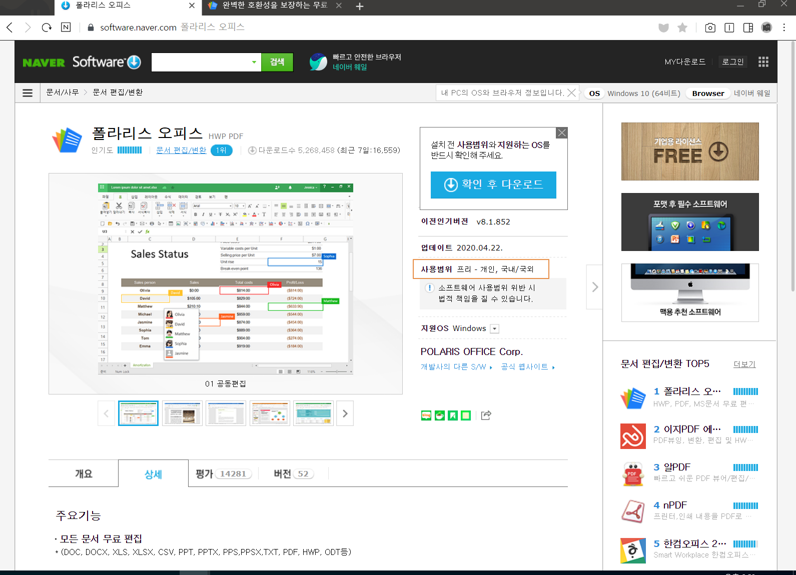The height and width of the screenshot is (575, 796).
Task: Go to 문서/사무 breadcrumb
Action: tap(63, 92)
